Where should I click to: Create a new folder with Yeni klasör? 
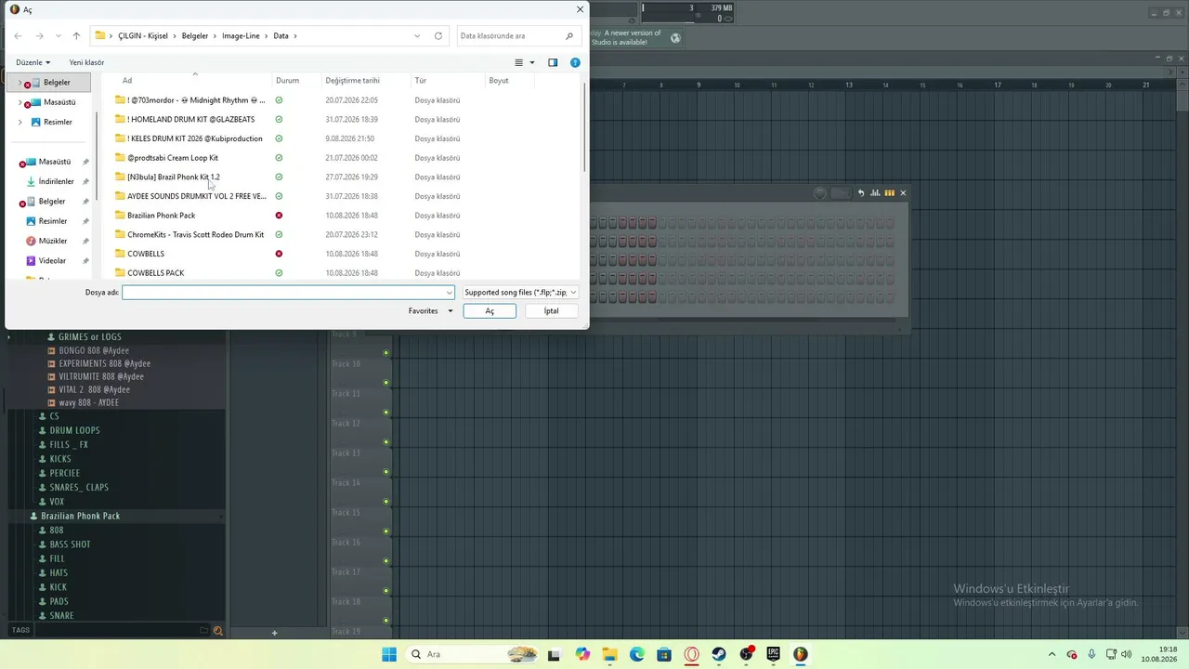tap(86, 62)
